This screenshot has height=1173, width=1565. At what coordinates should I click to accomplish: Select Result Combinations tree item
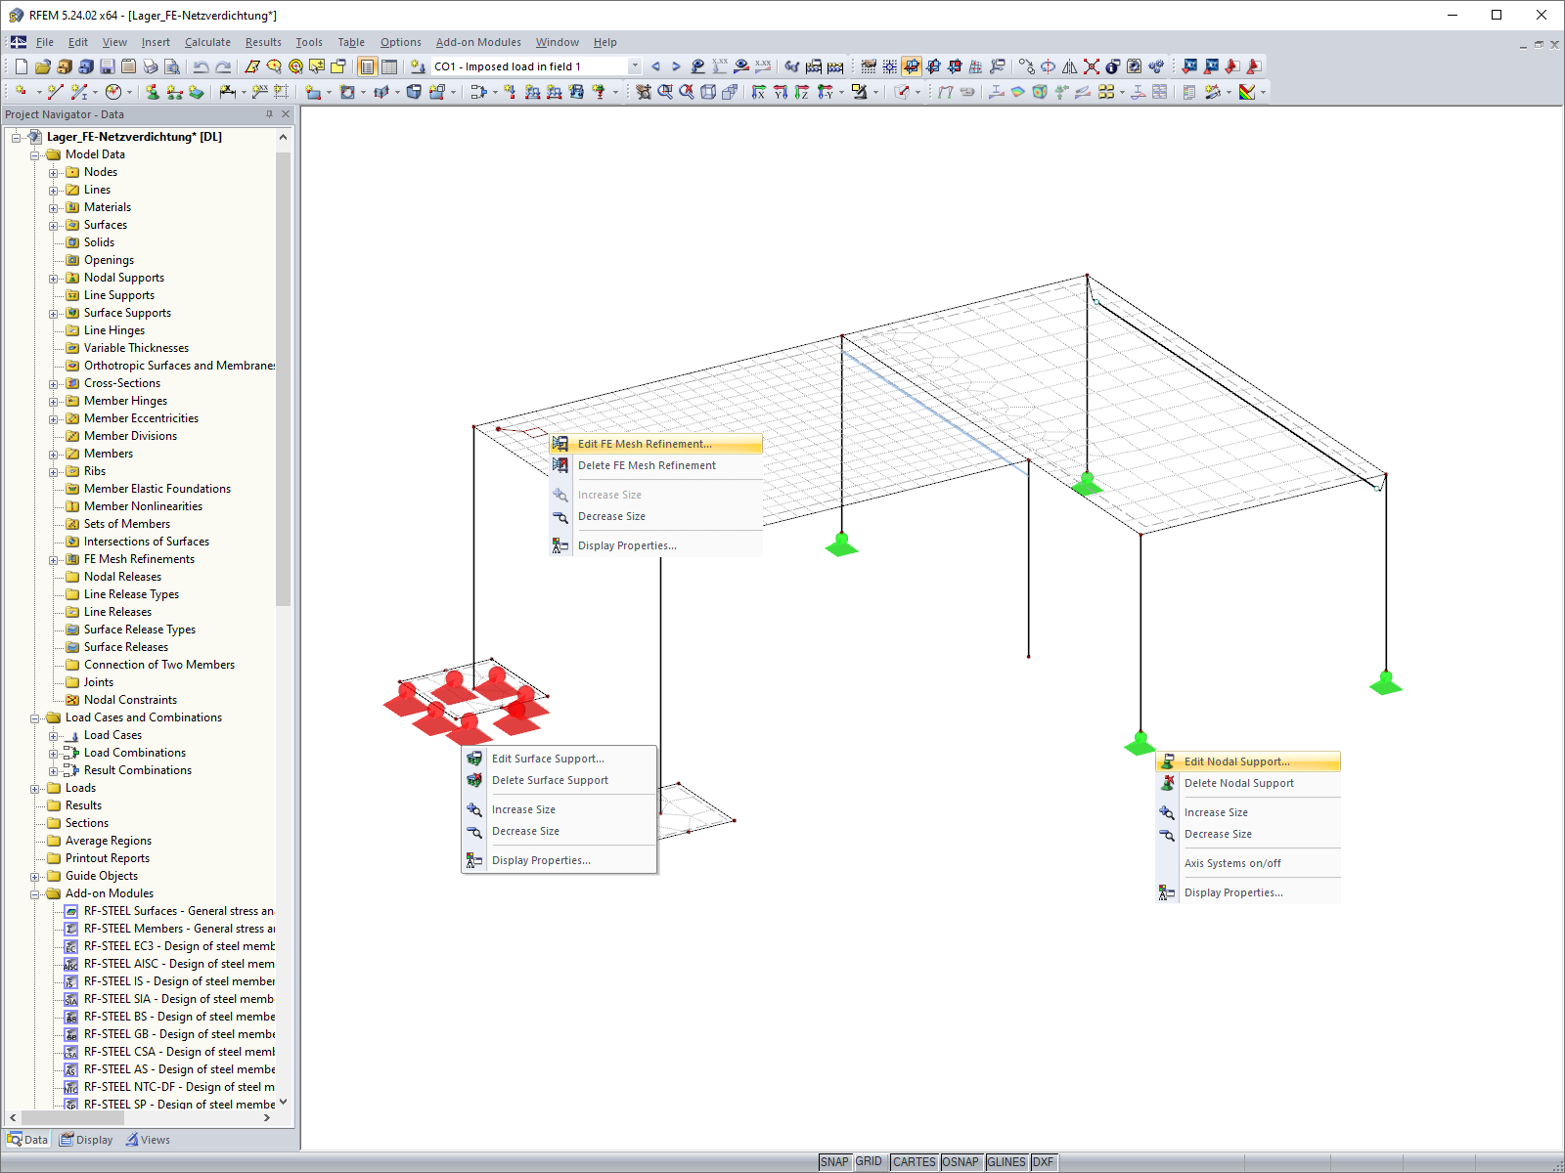pos(137,770)
